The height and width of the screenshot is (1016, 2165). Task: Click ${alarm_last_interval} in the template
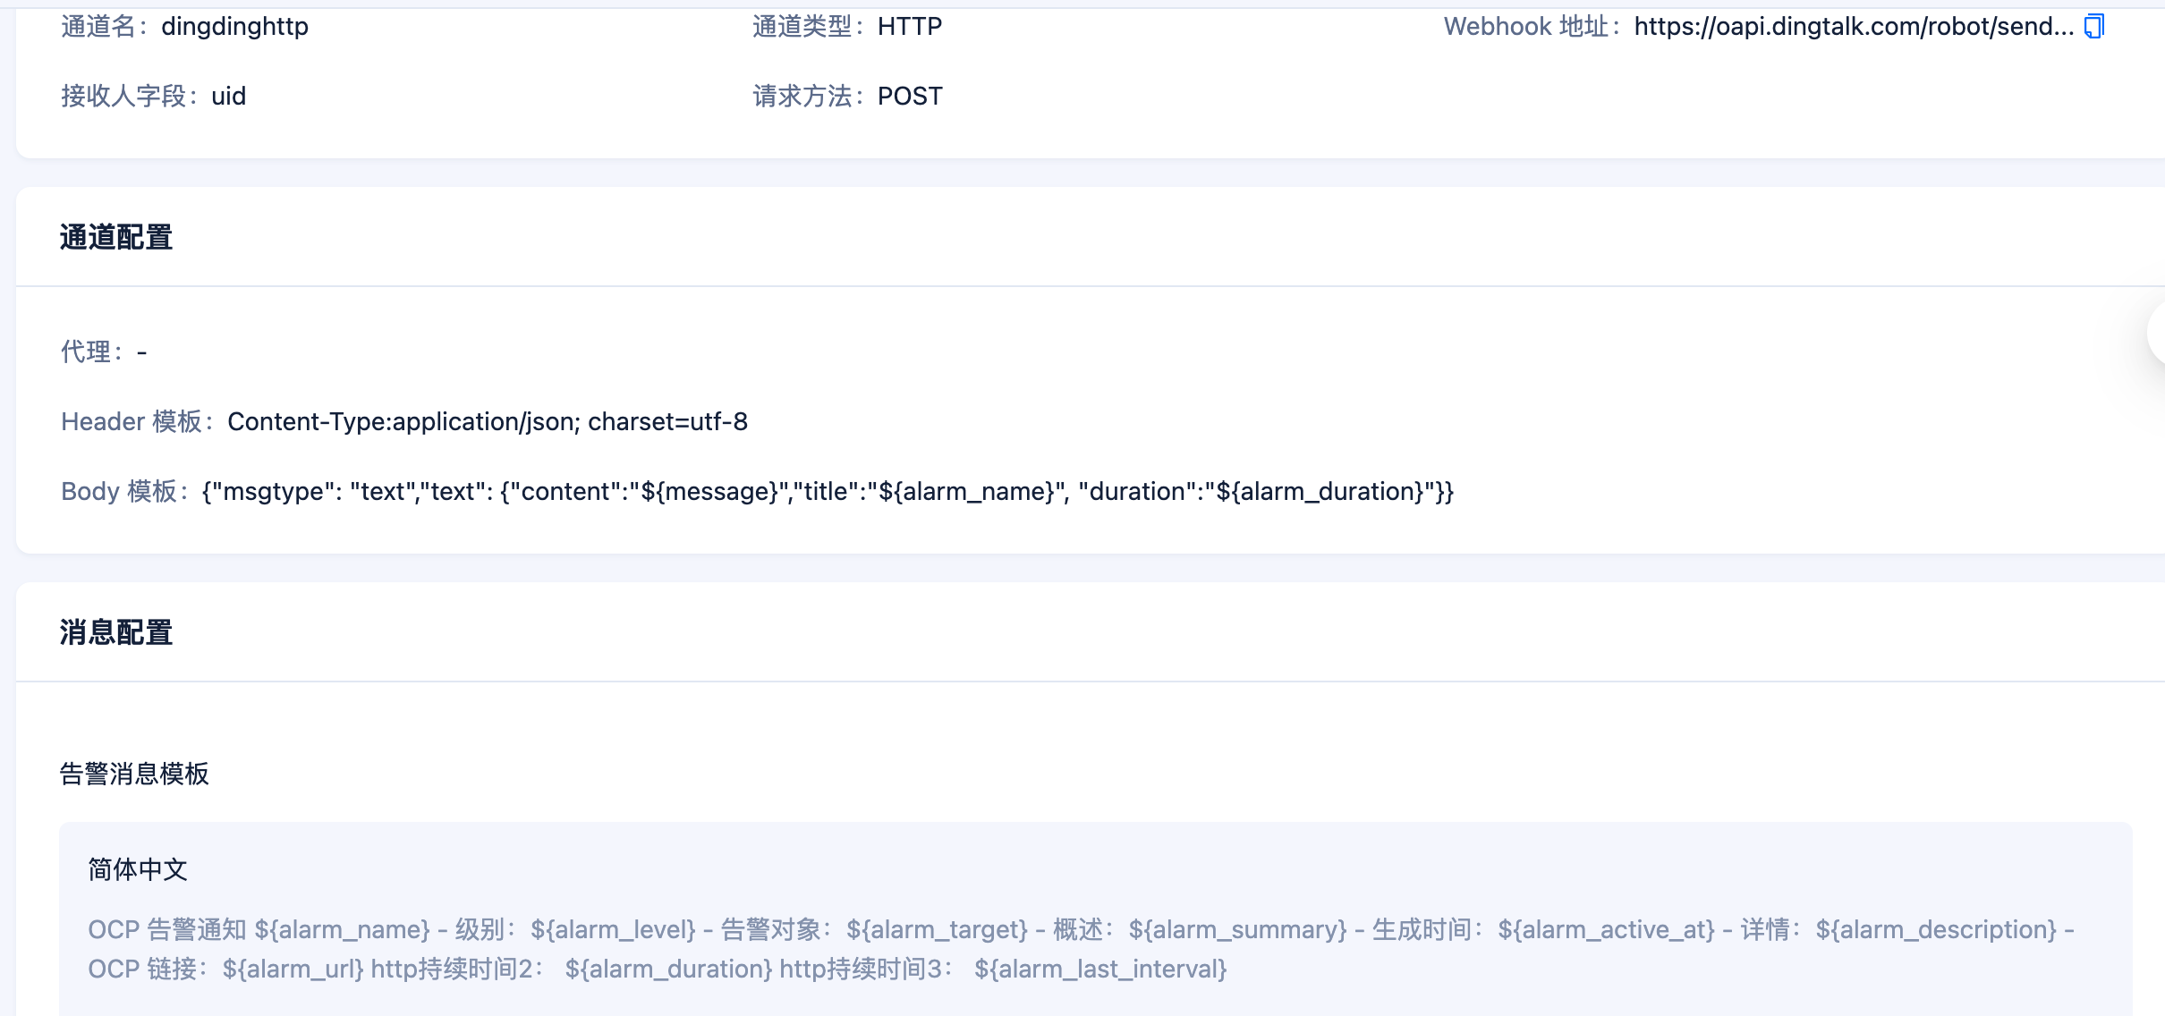click(1099, 969)
